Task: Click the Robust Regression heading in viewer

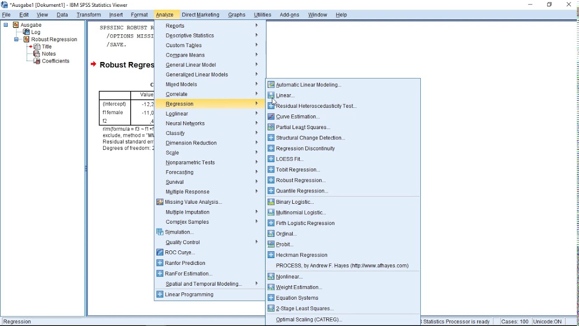Action: point(127,65)
